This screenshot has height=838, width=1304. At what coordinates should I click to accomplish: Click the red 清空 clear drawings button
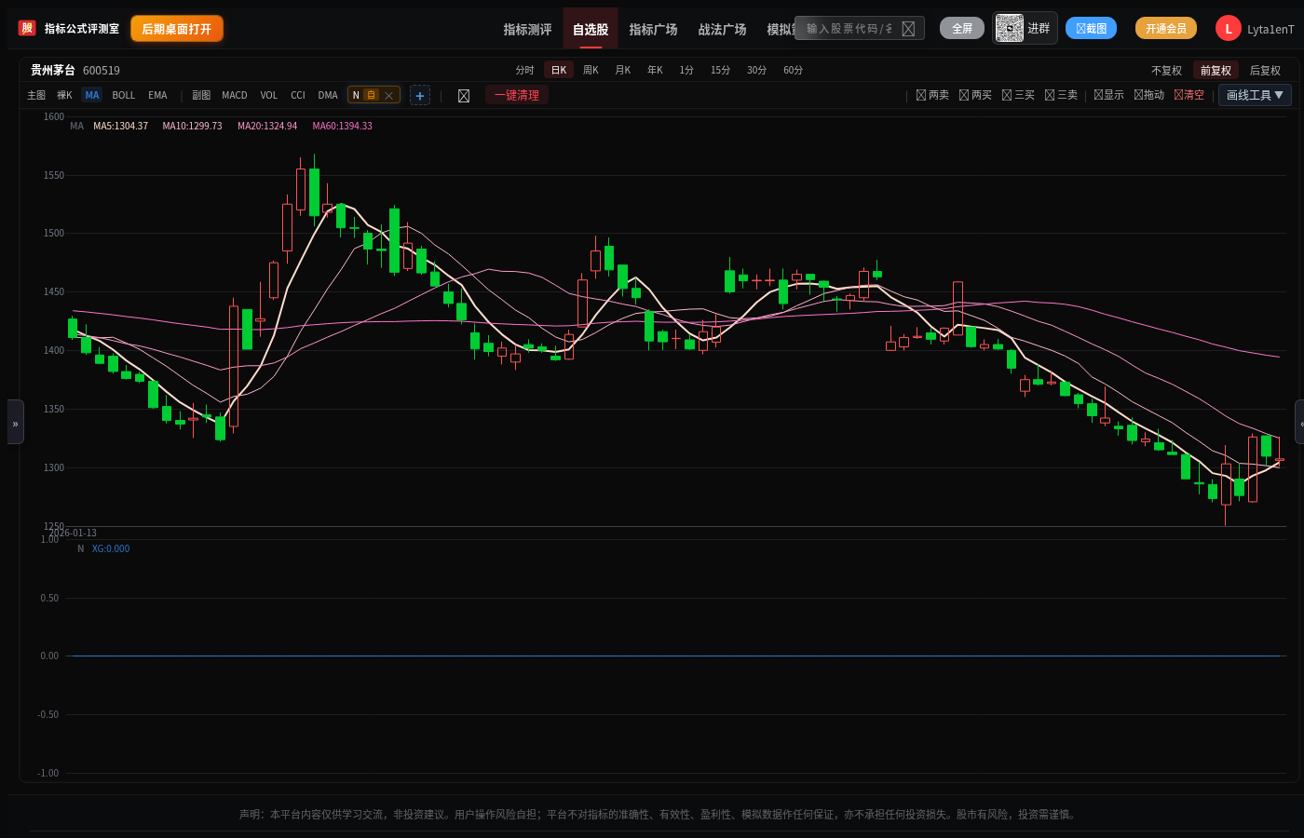click(1189, 95)
